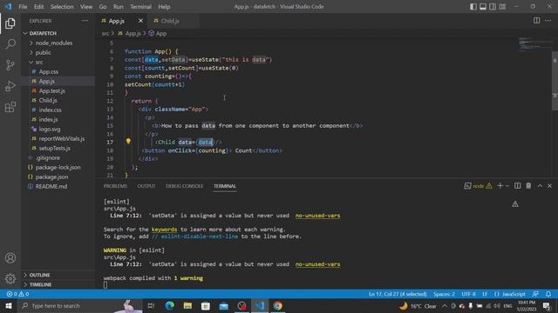The image size is (558, 313).
Task: Open Chrome from the taskbar
Action: pos(277,305)
